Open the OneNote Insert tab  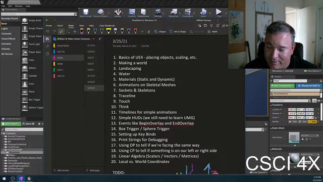coord(60,26)
